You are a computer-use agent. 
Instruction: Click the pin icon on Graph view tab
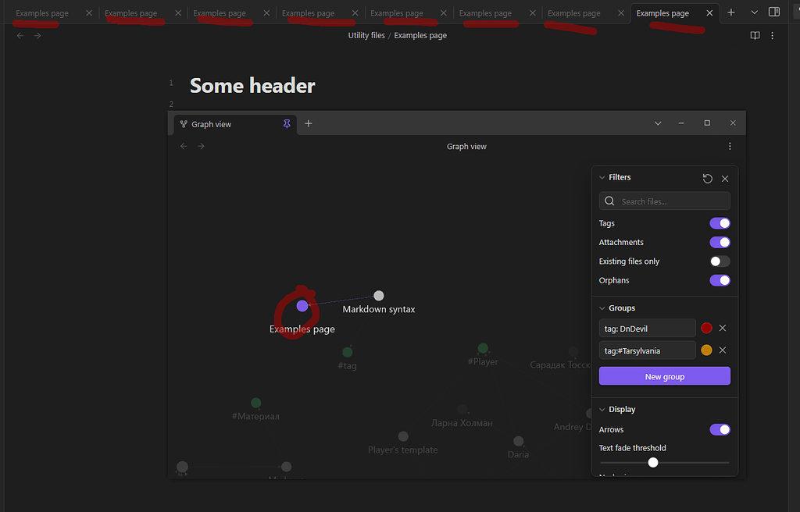point(287,124)
